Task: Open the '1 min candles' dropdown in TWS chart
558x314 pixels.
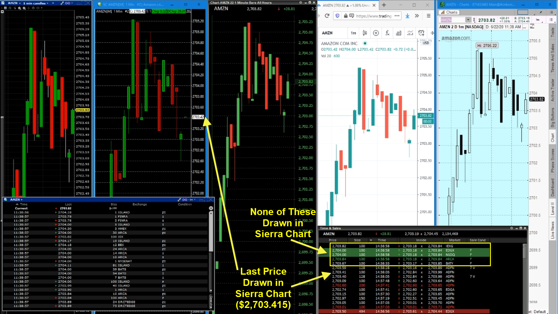Action: 36,3
